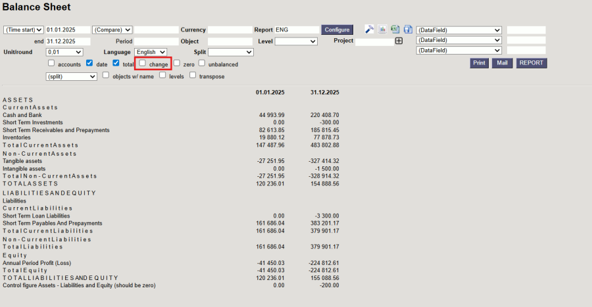Click the save report settings icon
The height and width of the screenshot is (307, 592).
click(x=408, y=30)
